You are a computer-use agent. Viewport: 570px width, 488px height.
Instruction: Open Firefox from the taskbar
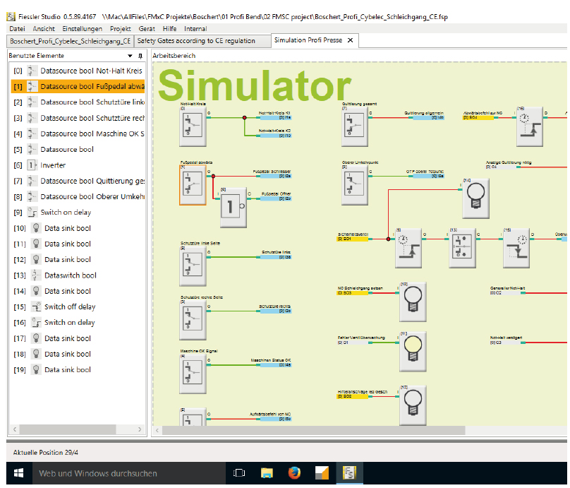[x=294, y=473]
